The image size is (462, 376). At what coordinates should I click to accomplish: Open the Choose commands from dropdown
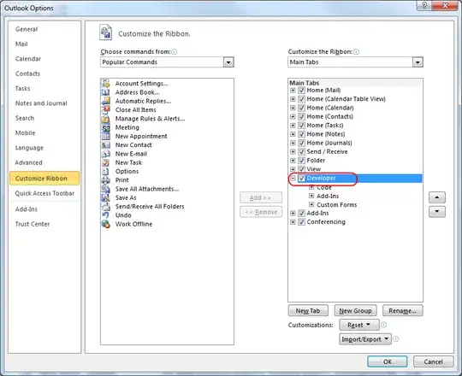click(228, 62)
